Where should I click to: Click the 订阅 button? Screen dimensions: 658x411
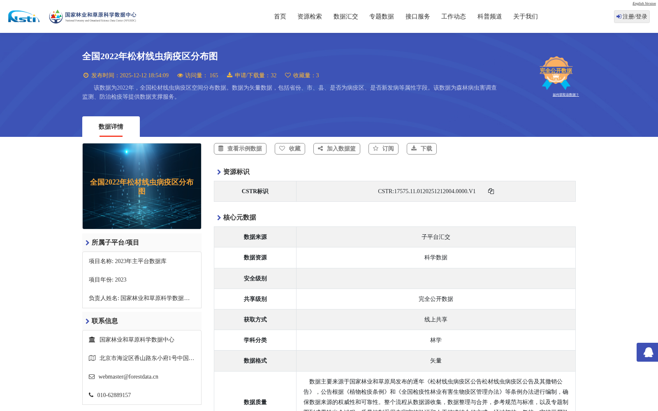pyautogui.click(x=383, y=149)
